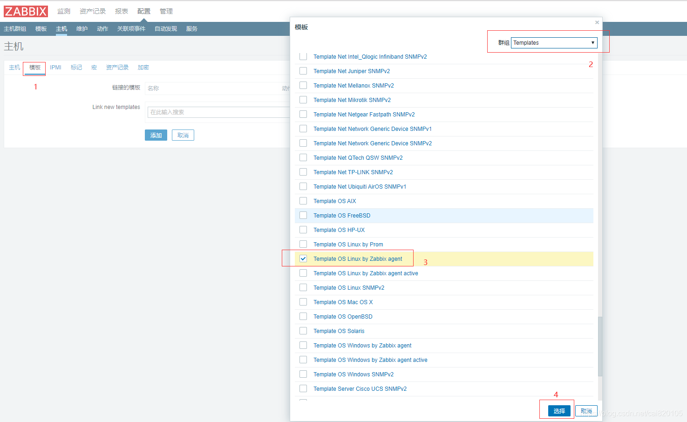Open the 配置 top menu

pos(144,11)
